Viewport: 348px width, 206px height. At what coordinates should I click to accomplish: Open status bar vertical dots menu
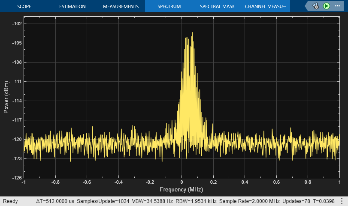(x=342, y=201)
